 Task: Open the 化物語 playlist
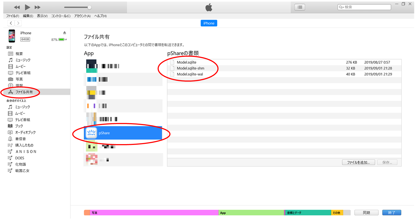coord(20,164)
